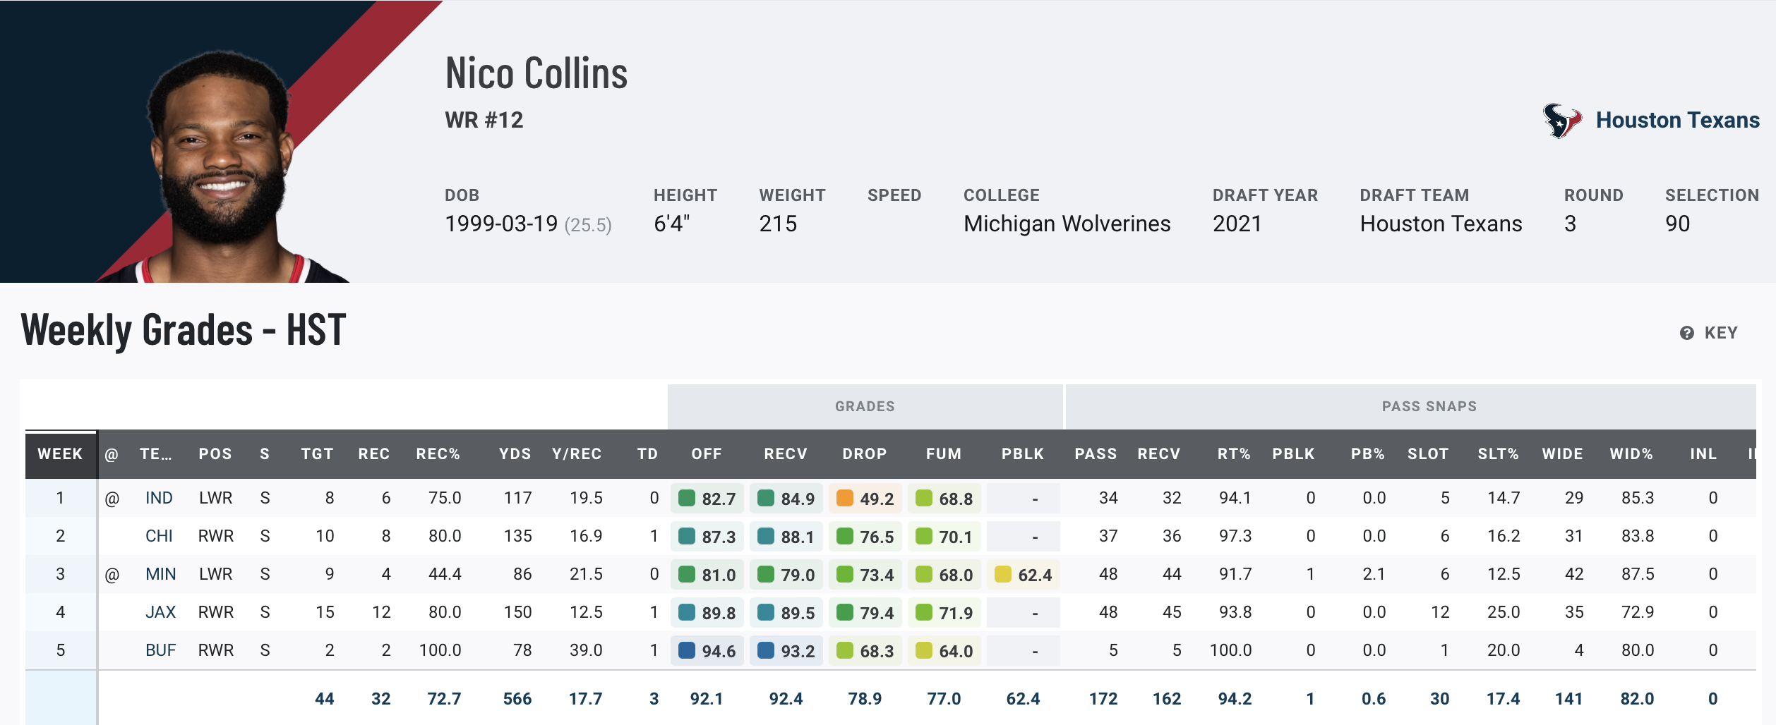Sort by the TGT column header
Image resolution: width=1776 pixels, height=725 pixels.
click(x=317, y=454)
